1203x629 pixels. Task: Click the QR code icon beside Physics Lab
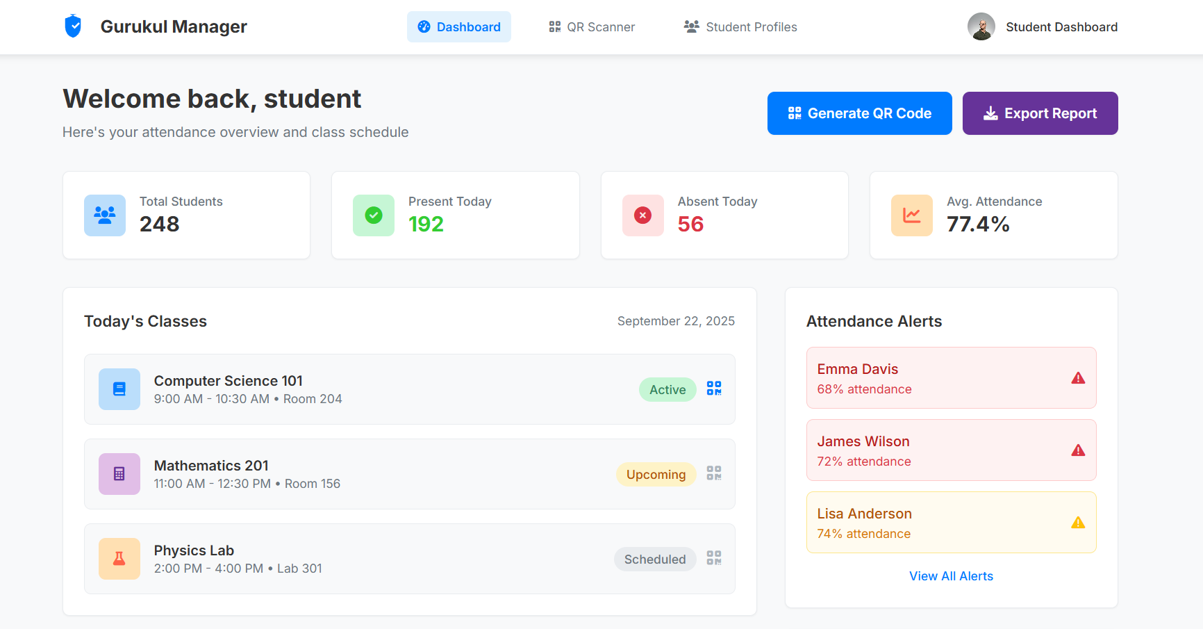click(713, 558)
